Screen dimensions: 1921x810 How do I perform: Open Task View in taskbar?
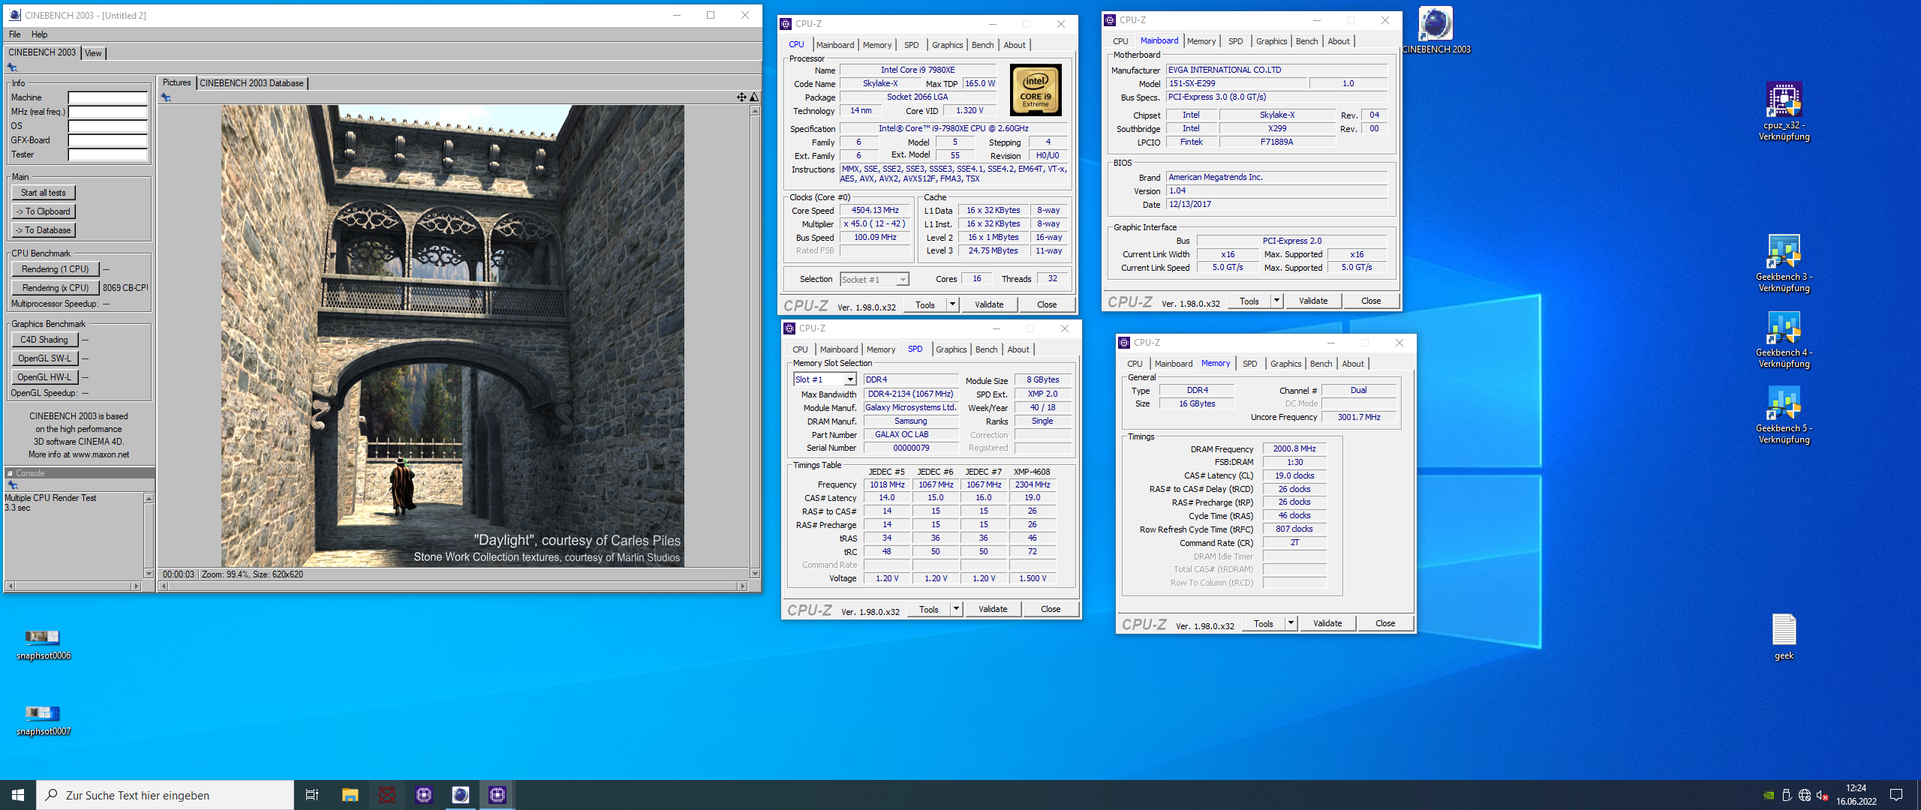click(312, 795)
